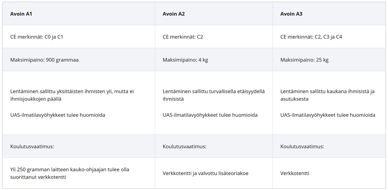Click the lone "Verkkotentti" cell under Avoin A3

click(295, 173)
